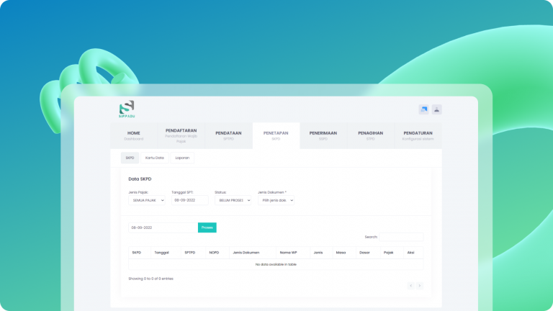Open the PENDATAAN SPTPD menu
The image size is (553, 311).
(x=228, y=135)
